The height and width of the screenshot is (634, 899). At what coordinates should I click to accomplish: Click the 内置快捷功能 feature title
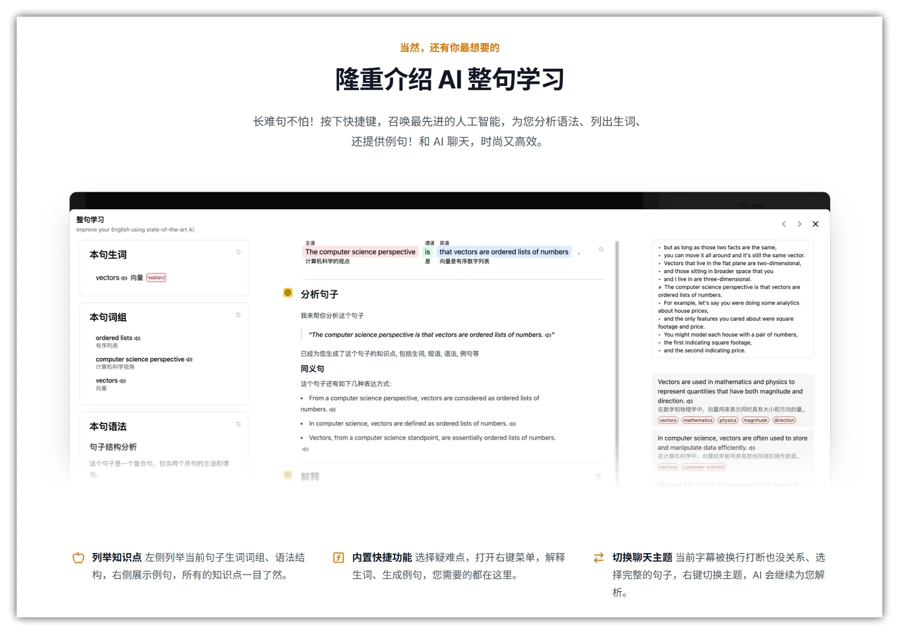click(x=382, y=558)
